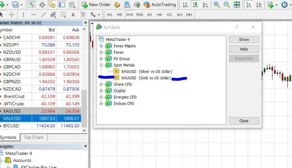This screenshot has width=292, height=168.
Task: Select the Fibonacci retracement tool
Action: (x=63, y=14)
